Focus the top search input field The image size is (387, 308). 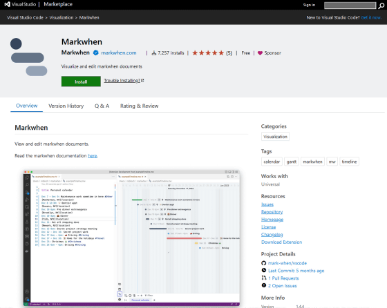coord(350,5)
